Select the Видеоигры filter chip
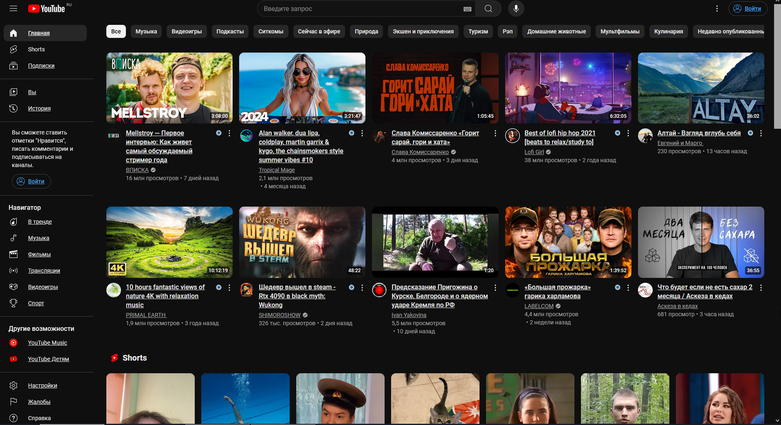This screenshot has width=781, height=425. [187, 31]
